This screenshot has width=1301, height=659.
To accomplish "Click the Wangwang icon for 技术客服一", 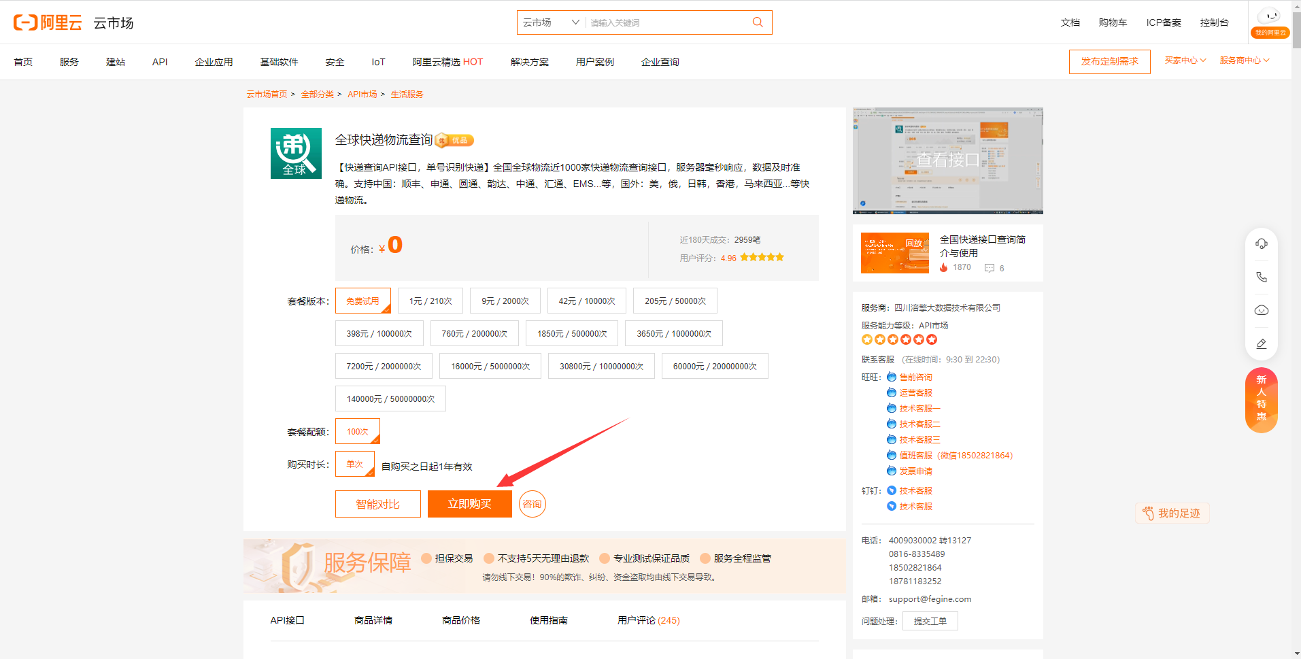I will pyautogui.click(x=891, y=408).
